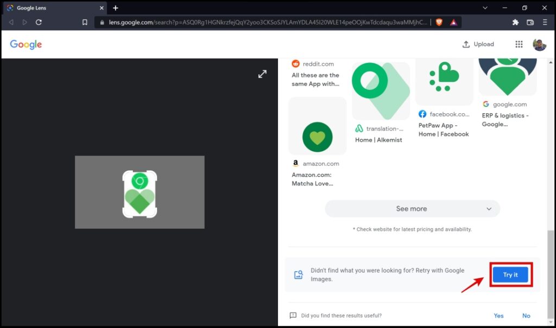Viewport: 556px width, 328px height.
Task: Expand the image preview with diagonal arrow icon
Action: click(262, 74)
